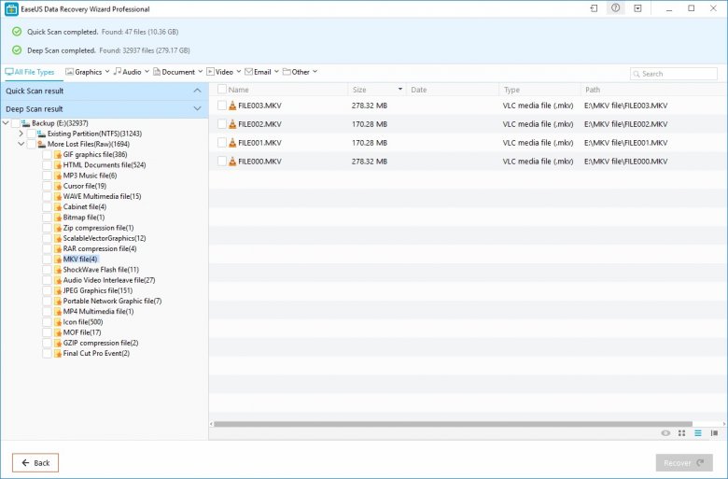
Task: Expand the Deep Scan result chevron
Action: coord(197,108)
